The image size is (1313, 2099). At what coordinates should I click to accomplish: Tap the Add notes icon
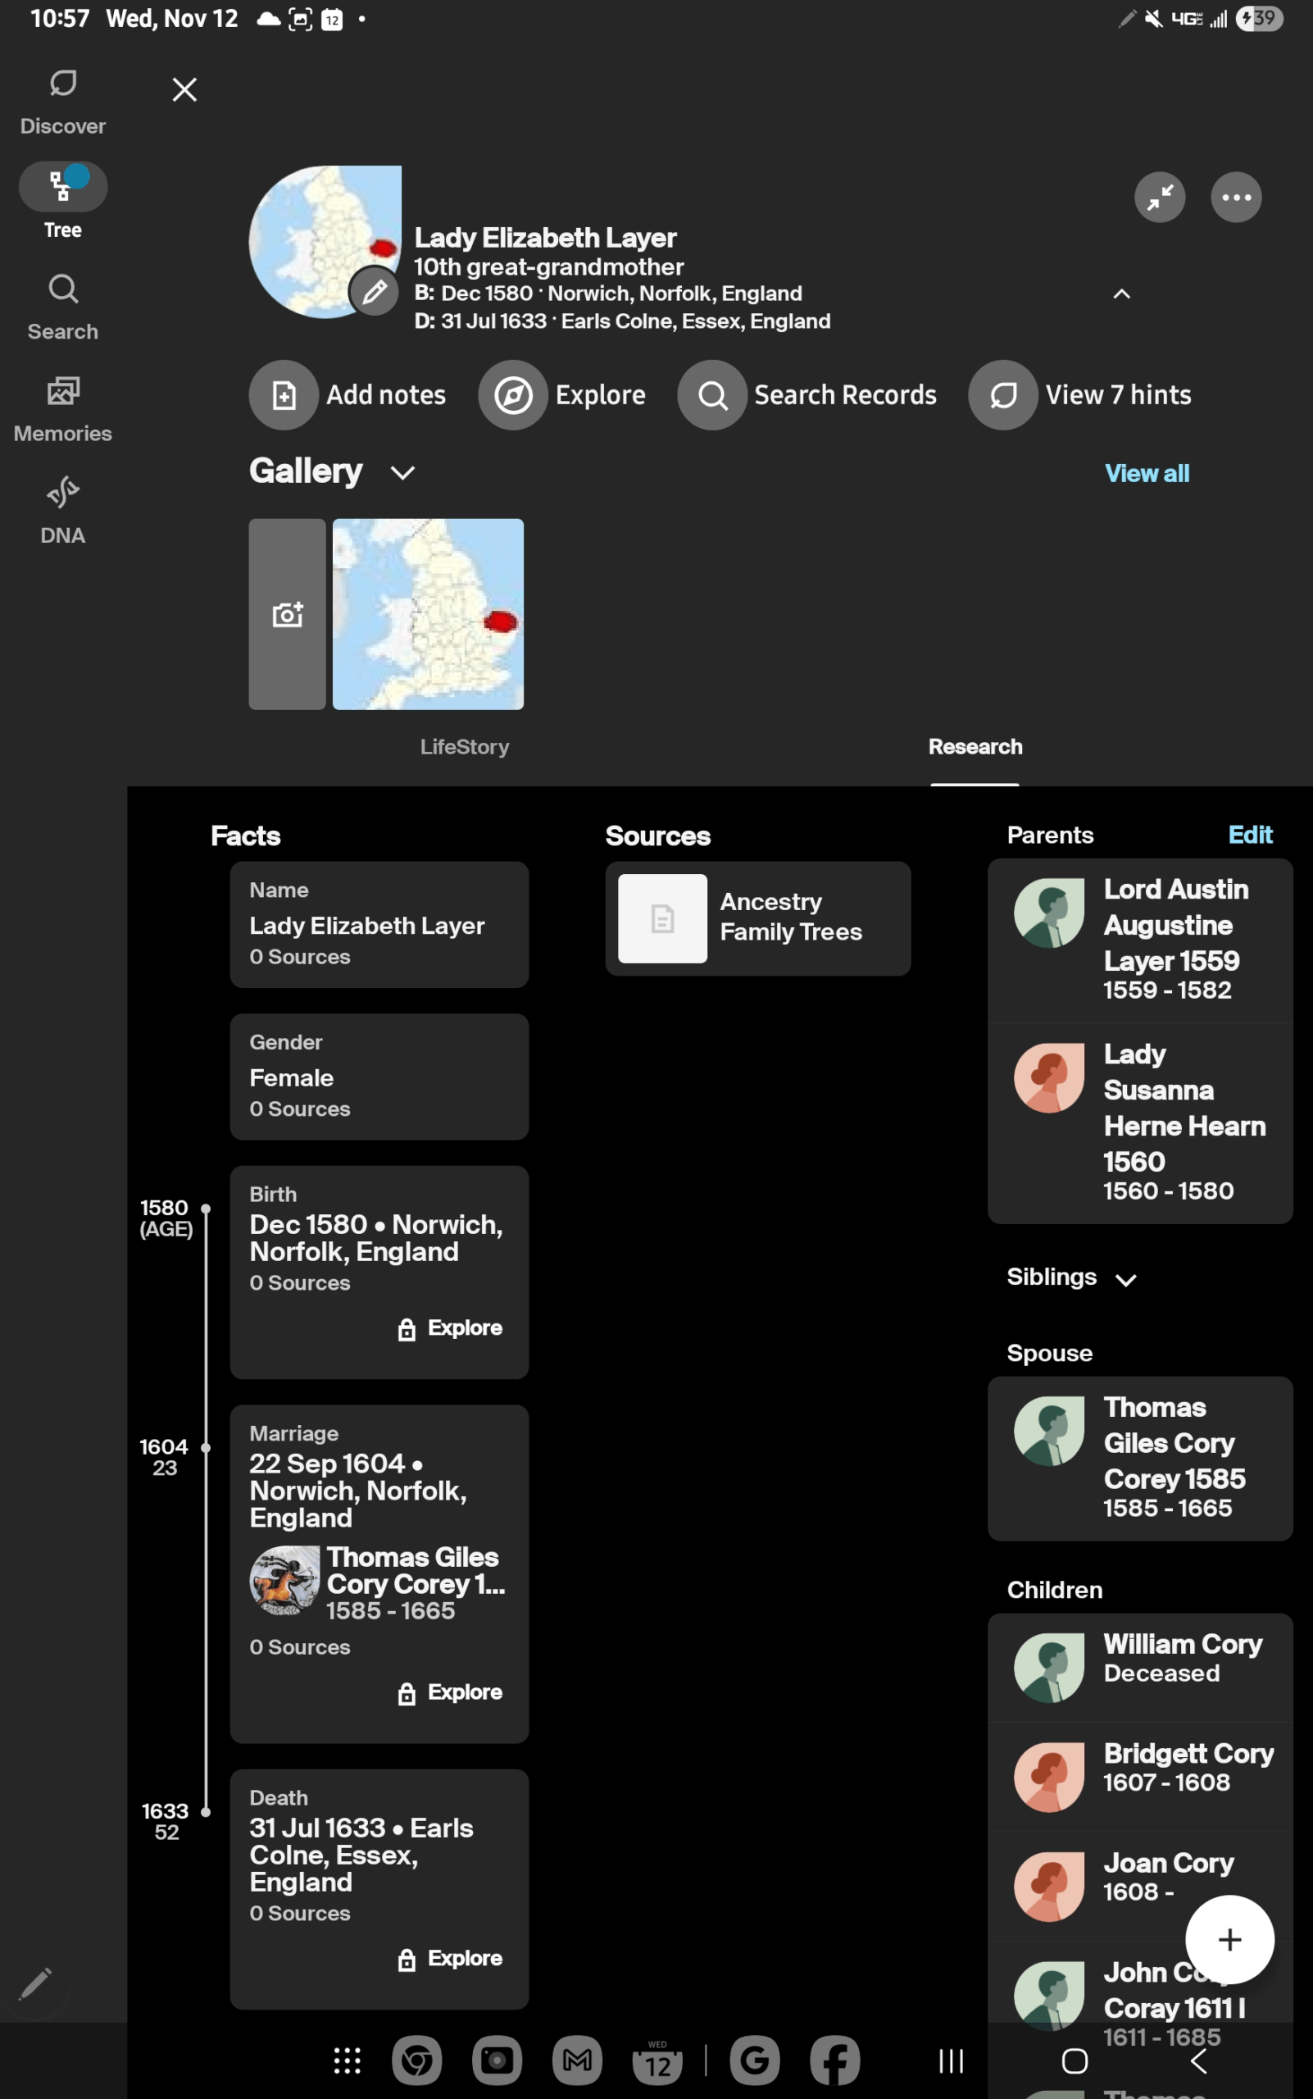click(284, 395)
